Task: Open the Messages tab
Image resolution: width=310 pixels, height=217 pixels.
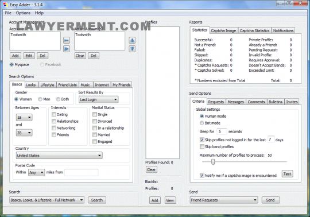Action: point(236,102)
